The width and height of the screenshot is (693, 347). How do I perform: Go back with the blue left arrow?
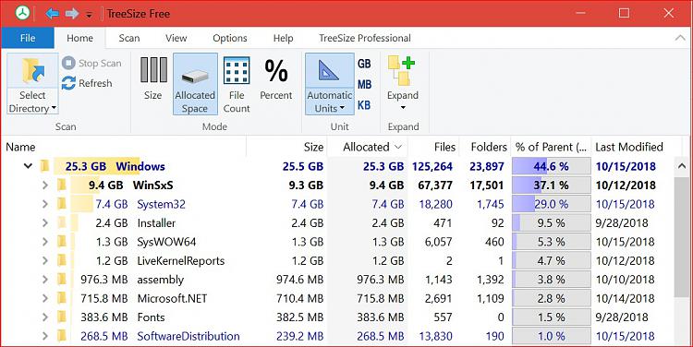point(52,14)
